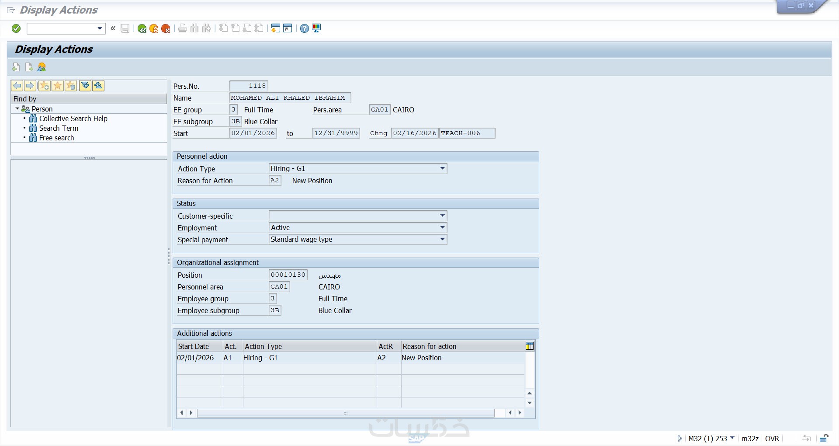Click the green checkmark Enter icon

[16, 28]
